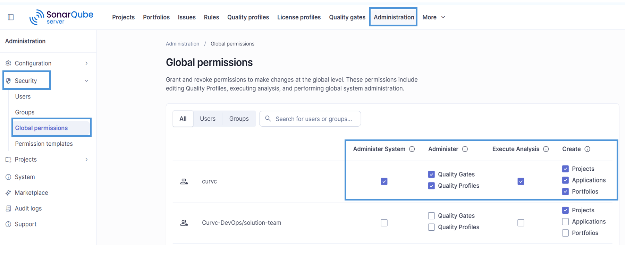Image resolution: width=626 pixels, height=256 pixels.
Task: Open Portfolios in top navigation
Action: [156, 17]
